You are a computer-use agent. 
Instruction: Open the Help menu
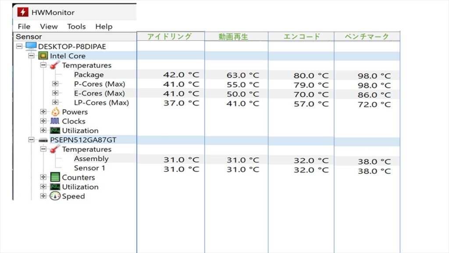click(x=103, y=26)
